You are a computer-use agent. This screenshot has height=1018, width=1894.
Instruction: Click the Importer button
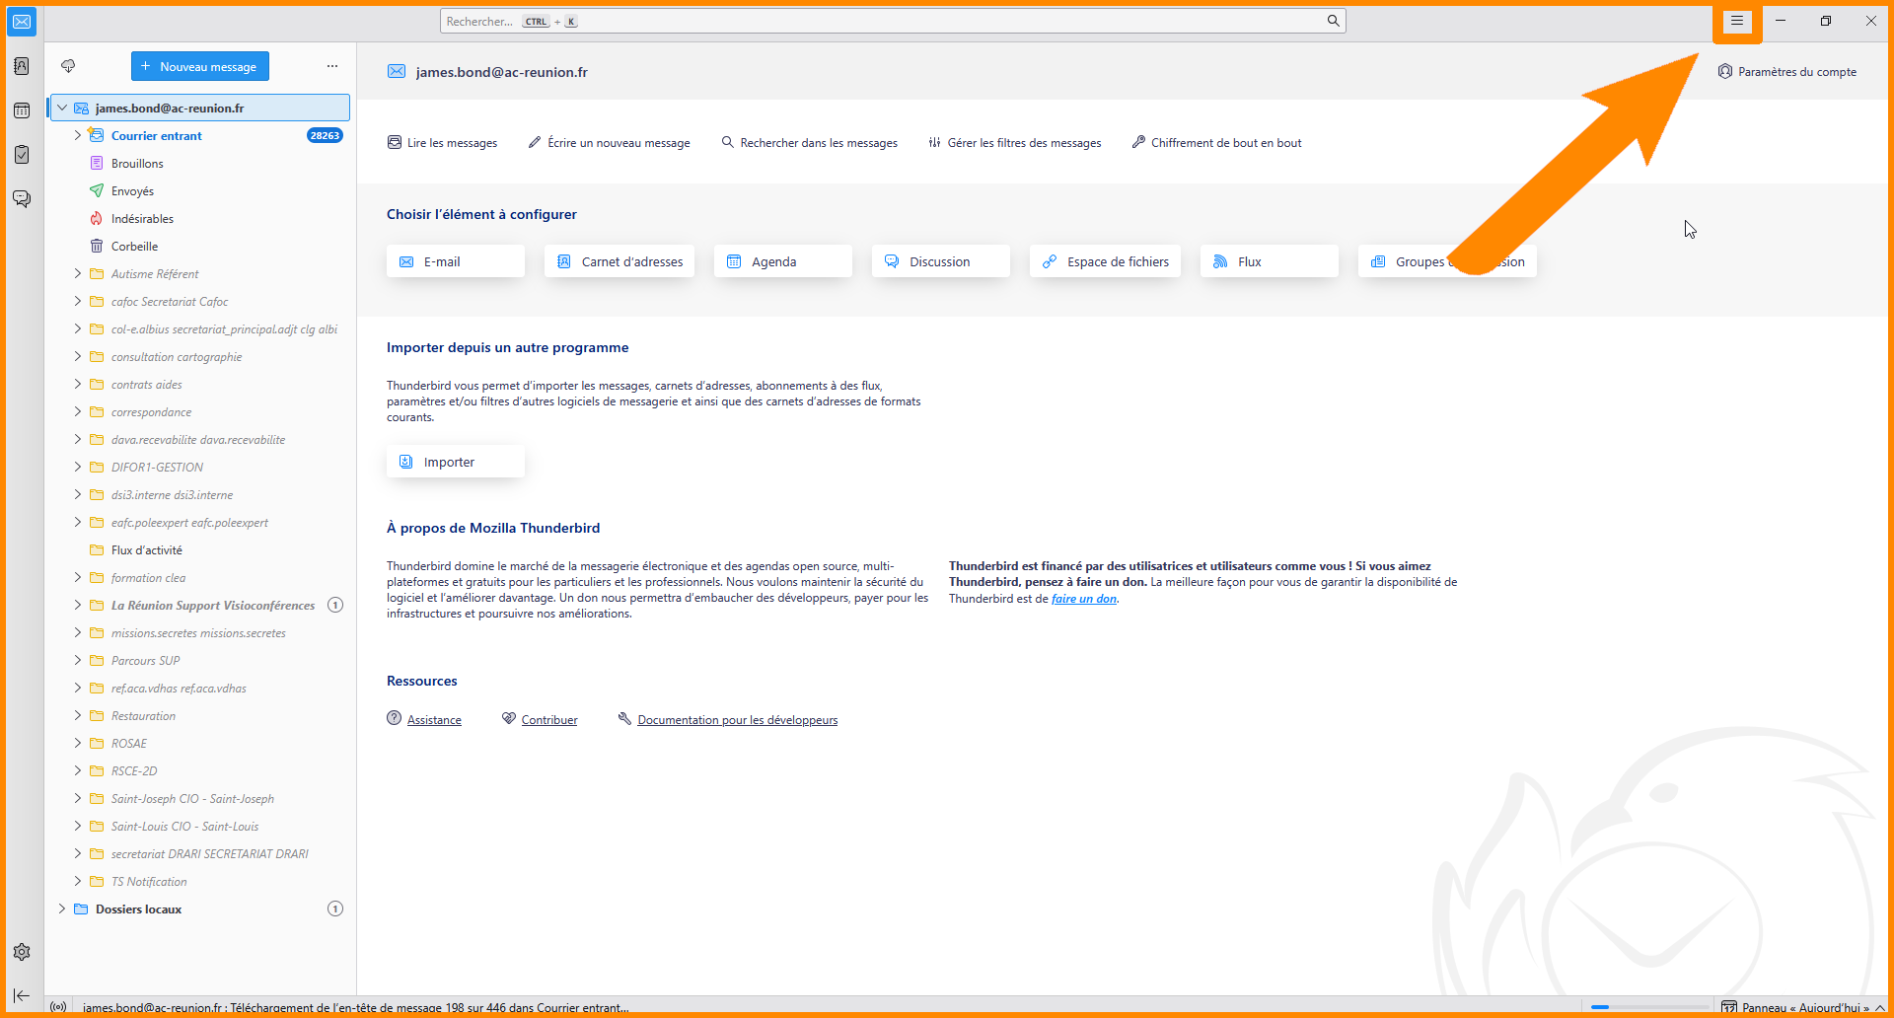pyautogui.click(x=455, y=462)
